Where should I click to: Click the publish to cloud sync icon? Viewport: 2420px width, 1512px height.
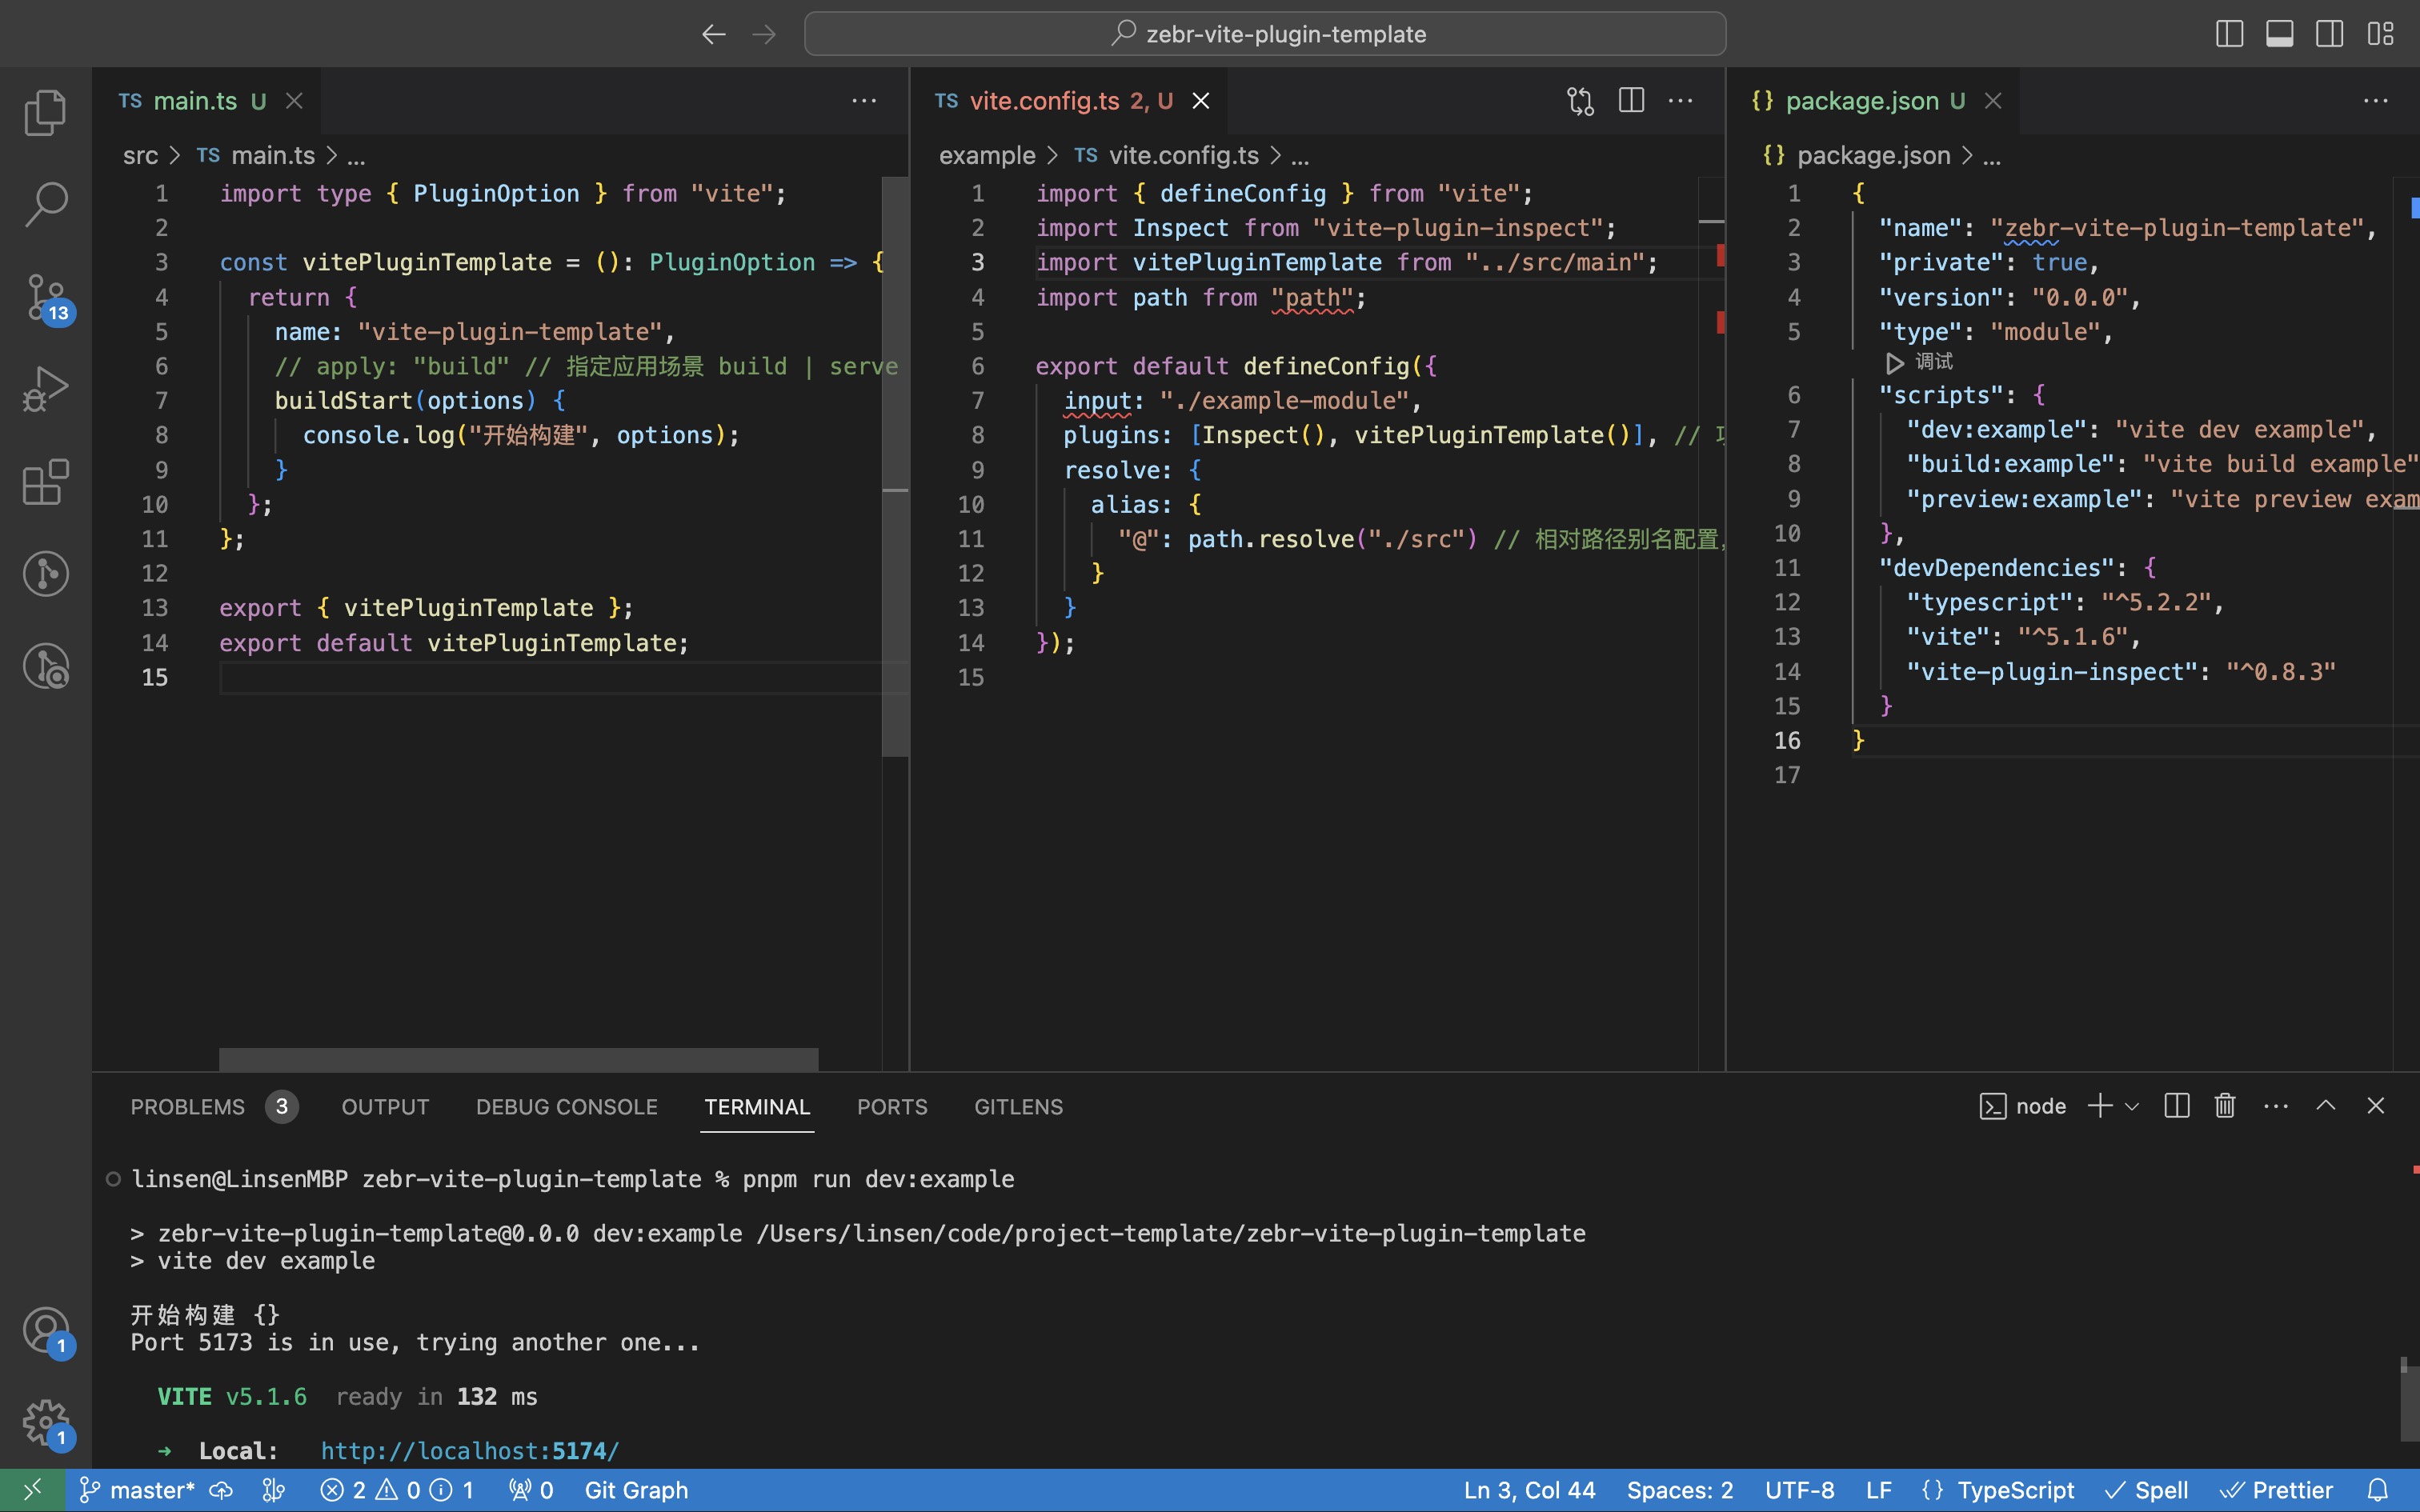pyautogui.click(x=221, y=1490)
